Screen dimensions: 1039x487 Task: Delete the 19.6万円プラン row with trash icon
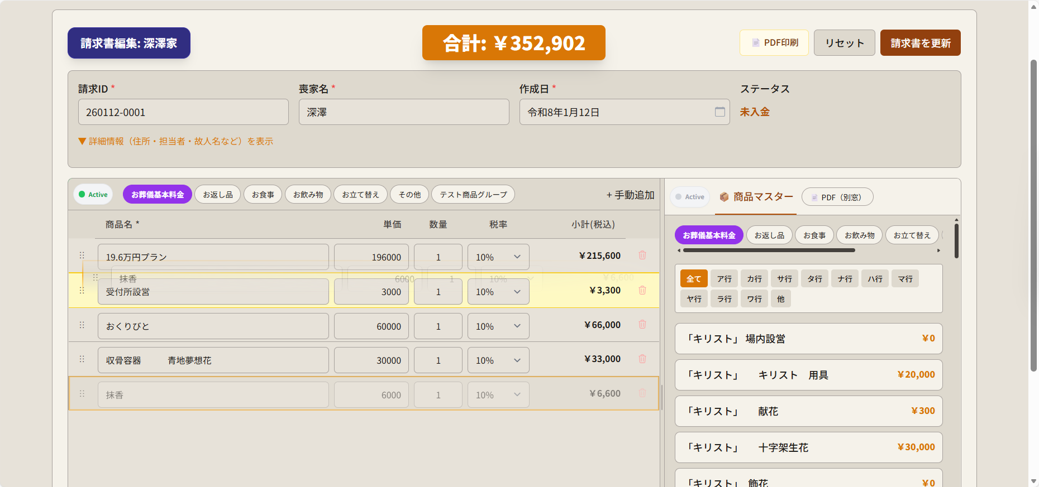pos(642,255)
